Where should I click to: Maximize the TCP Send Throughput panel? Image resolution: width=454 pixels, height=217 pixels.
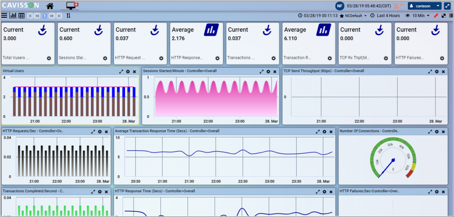pos(430,71)
